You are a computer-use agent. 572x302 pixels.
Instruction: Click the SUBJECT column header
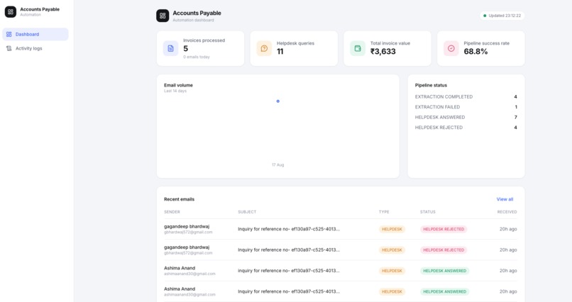pos(247,212)
